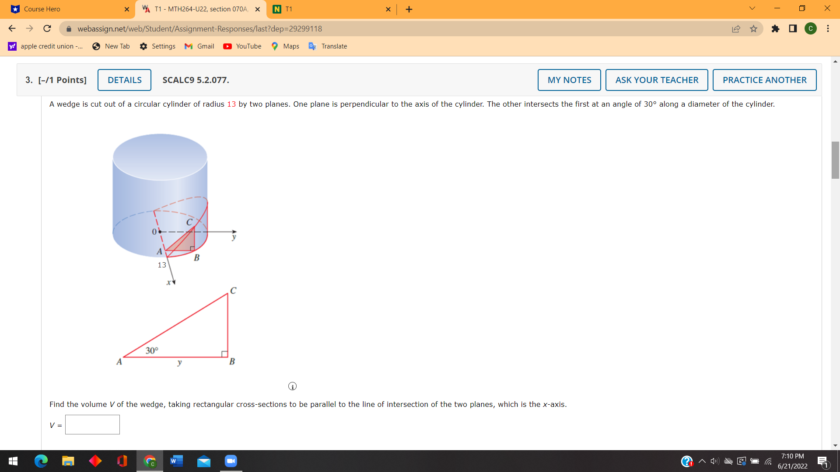Toggle the Chrome side panel icon
This screenshot has width=840, height=472.
[x=793, y=29]
